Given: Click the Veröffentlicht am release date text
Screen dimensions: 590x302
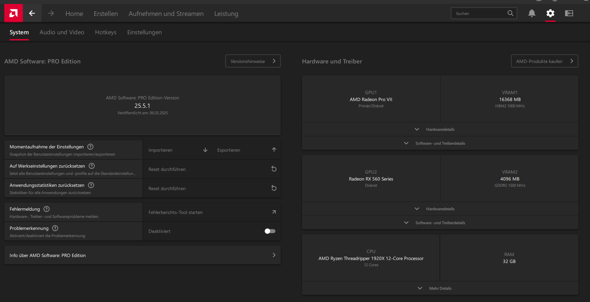Looking at the screenshot, I should coord(143,113).
